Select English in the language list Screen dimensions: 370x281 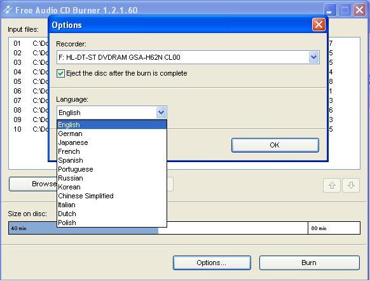click(x=112, y=125)
